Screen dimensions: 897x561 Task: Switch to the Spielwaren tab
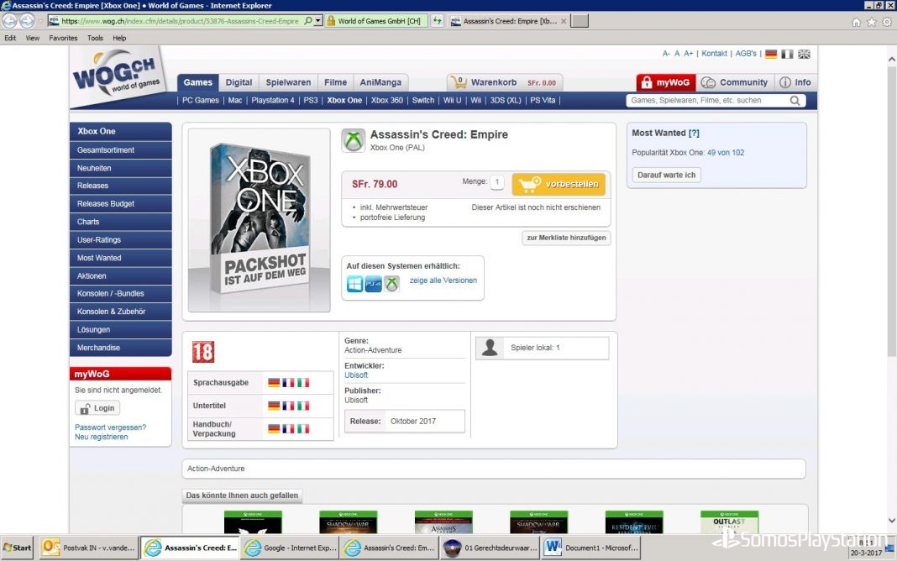(x=288, y=82)
